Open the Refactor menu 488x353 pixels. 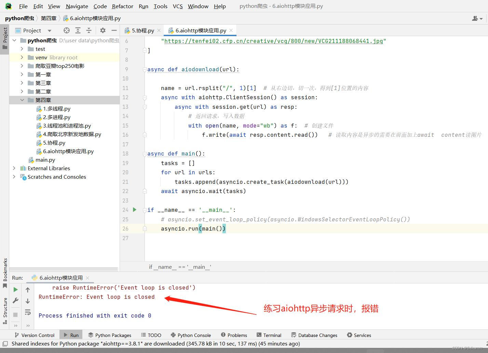122,6
